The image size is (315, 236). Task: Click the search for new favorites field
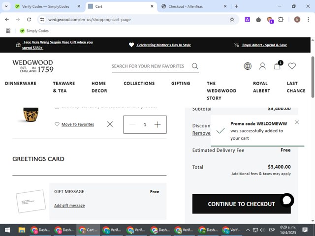point(151,66)
